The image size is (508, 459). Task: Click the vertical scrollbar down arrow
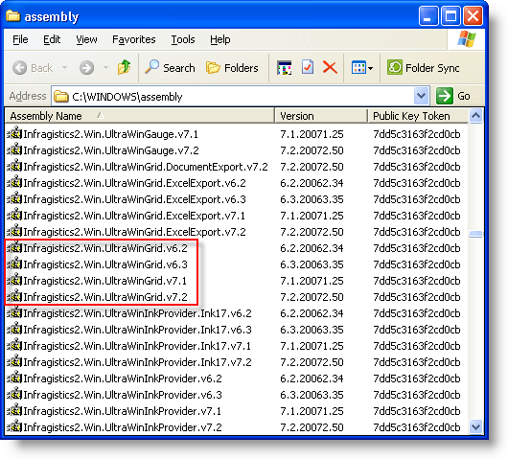[x=475, y=426]
